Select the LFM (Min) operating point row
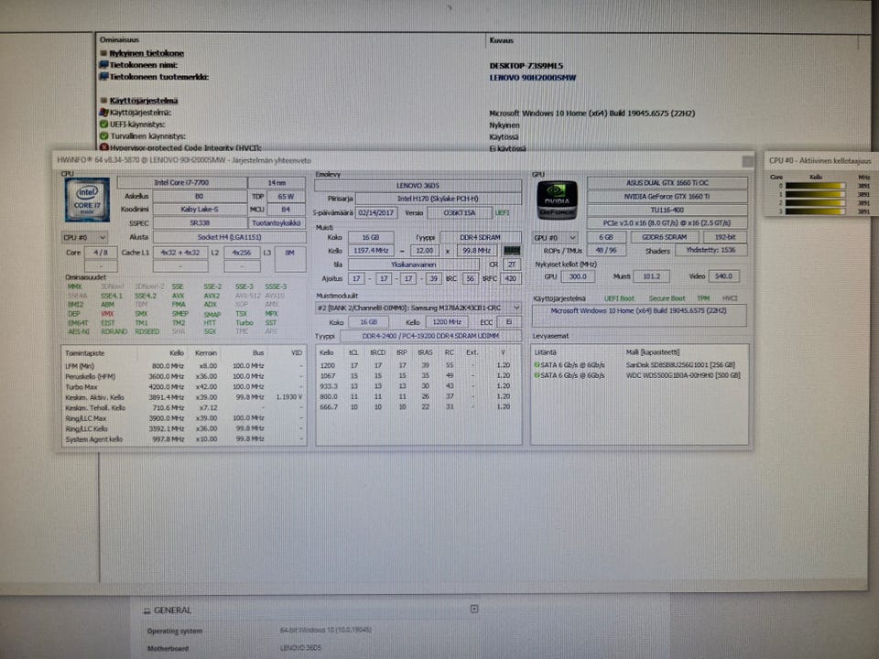Viewport: 879px width, 659px height. [184, 366]
